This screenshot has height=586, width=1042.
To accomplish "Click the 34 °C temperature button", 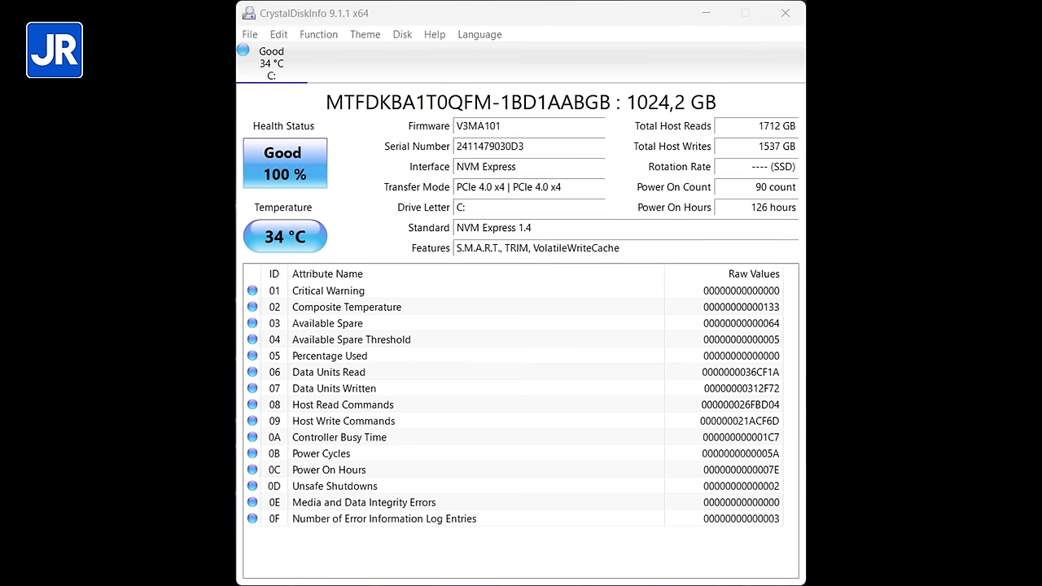I will 285,237.
